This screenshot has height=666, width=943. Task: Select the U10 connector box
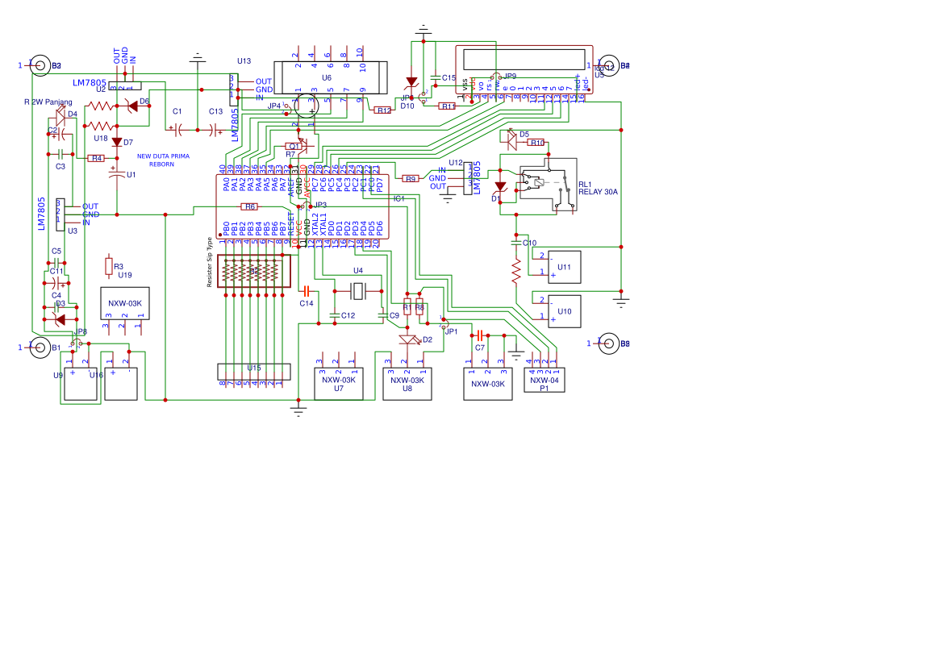tap(564, 311)
